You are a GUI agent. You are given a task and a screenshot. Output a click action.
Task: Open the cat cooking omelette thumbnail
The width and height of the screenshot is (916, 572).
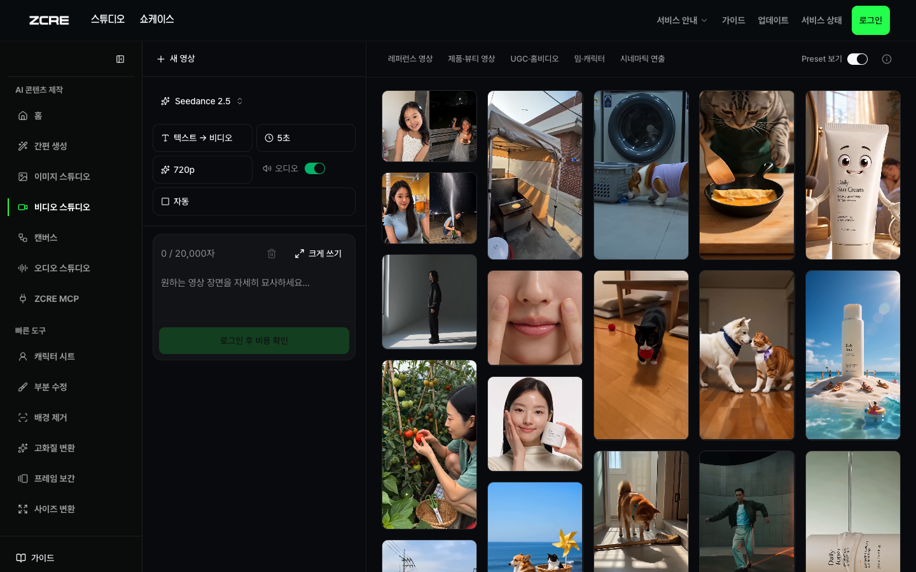pos(747,175)
